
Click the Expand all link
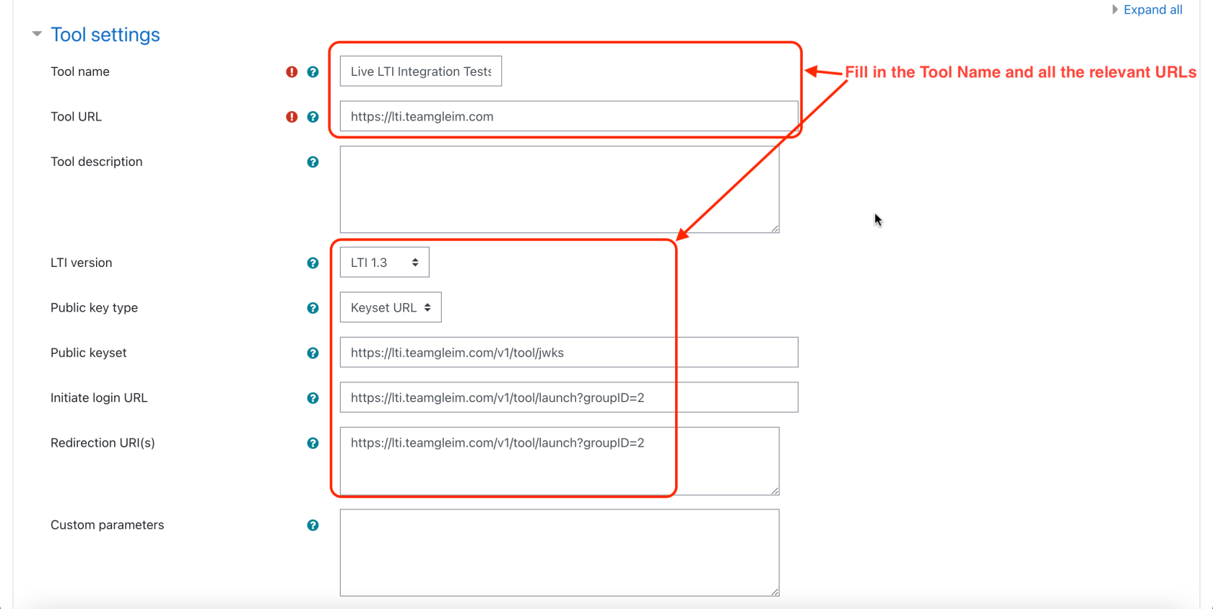(x=1152, y=9)
